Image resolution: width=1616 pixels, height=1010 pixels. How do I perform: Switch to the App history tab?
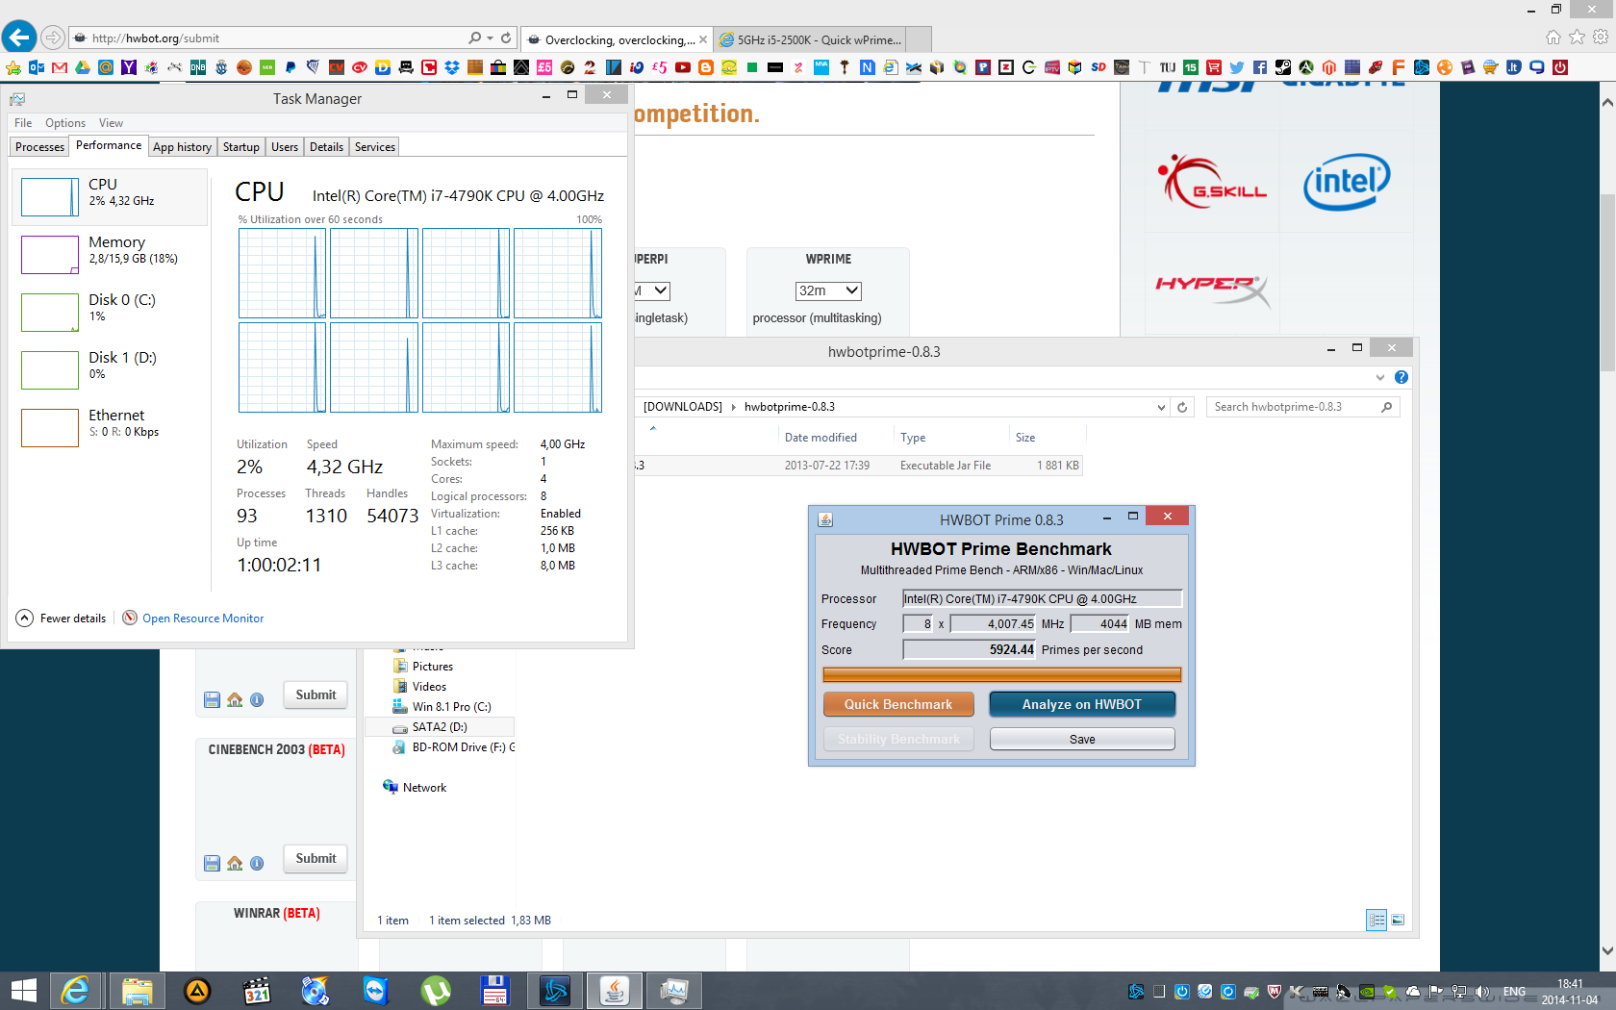182,147
